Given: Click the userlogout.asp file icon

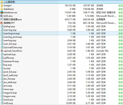Looking at the screenshot, I should tap(2, 33).
